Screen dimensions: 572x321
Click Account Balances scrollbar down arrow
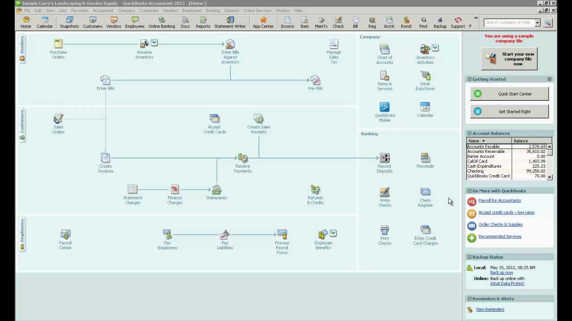[x=550, y=177]
